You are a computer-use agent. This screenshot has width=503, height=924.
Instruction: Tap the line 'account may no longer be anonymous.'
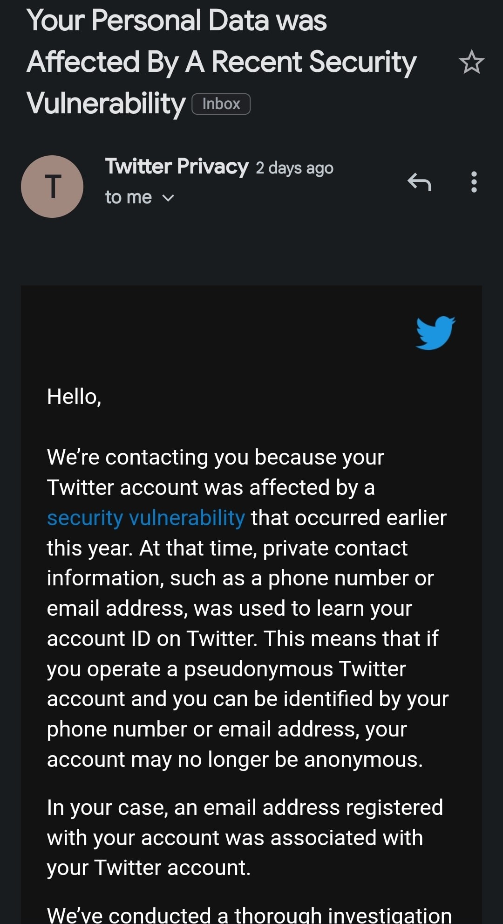[235, 759]
